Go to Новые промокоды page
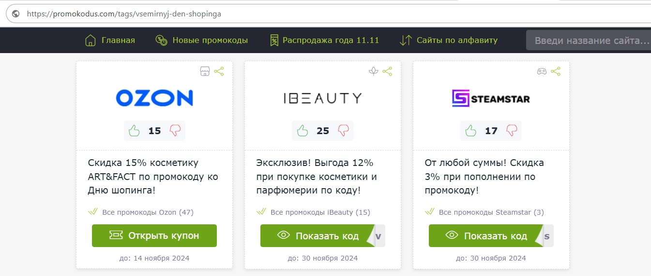 click(202, 41)
